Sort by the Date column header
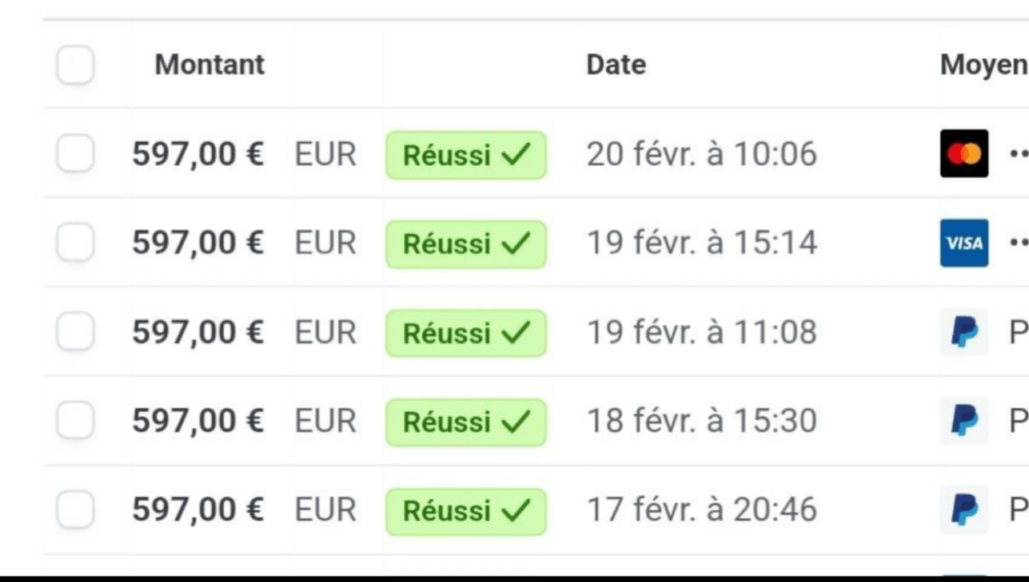Viewport: 1029px width, 582px height. tap(616, 65)
